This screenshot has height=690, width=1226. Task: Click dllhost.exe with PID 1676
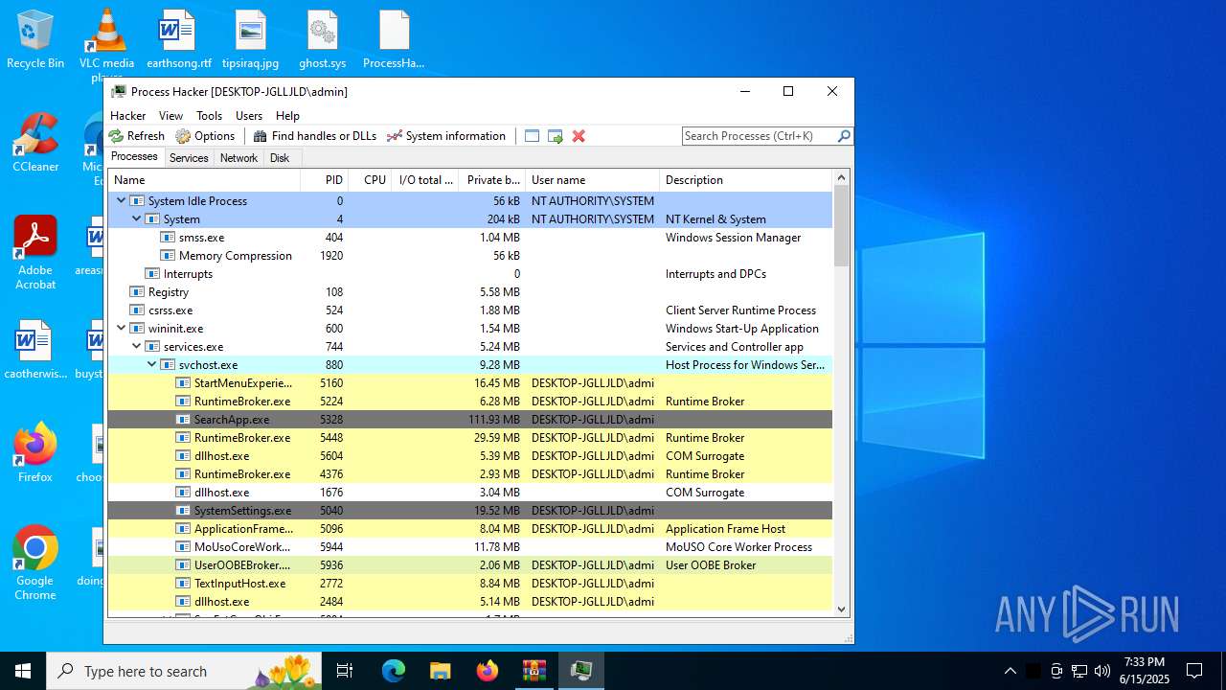[x=470, y=493]
